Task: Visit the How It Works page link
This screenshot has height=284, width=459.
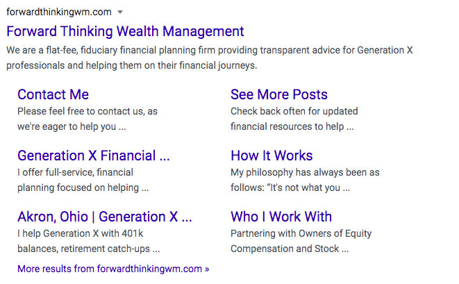Action: pyautogui.click(x=272, y=156)
